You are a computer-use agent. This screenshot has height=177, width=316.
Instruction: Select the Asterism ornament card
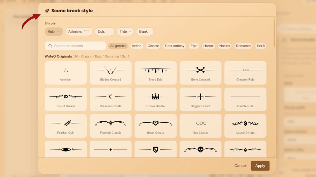coord(66,73)
